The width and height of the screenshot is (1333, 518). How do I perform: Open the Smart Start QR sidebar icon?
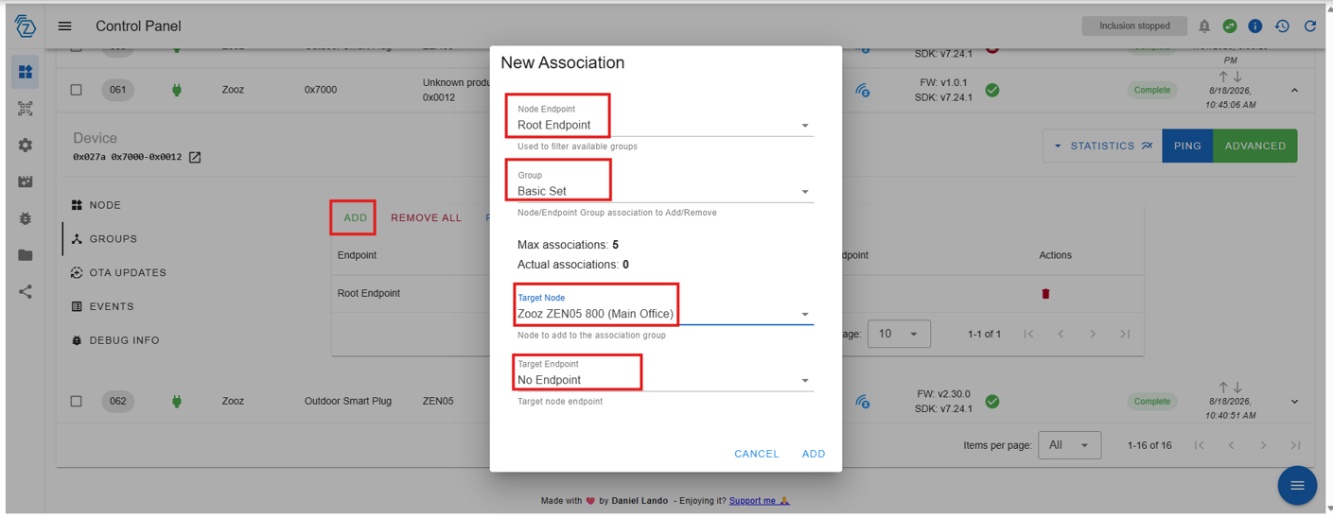[26, 109]
